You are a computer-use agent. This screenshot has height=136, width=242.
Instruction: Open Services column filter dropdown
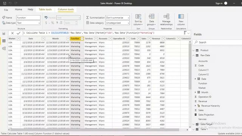click(96, 39)
